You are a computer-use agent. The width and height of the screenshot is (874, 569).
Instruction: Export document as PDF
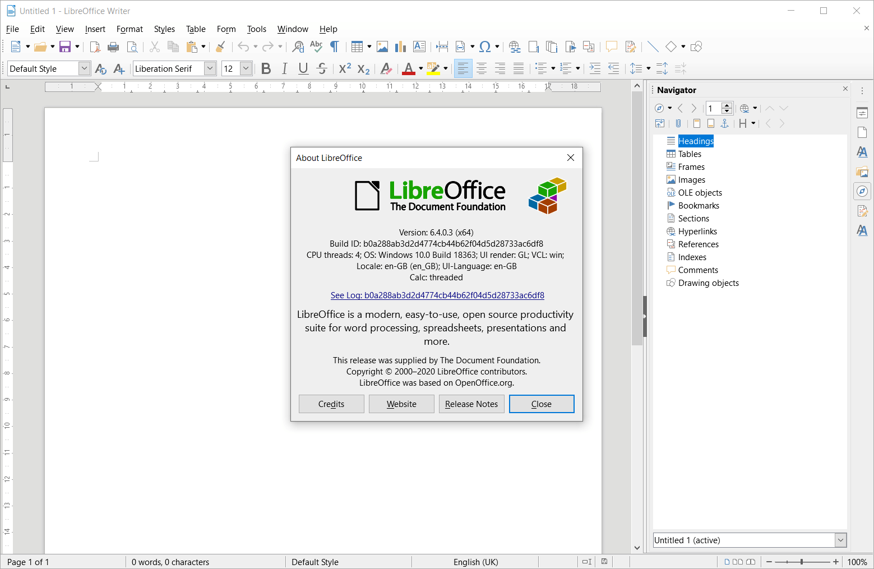click(95, 47)
